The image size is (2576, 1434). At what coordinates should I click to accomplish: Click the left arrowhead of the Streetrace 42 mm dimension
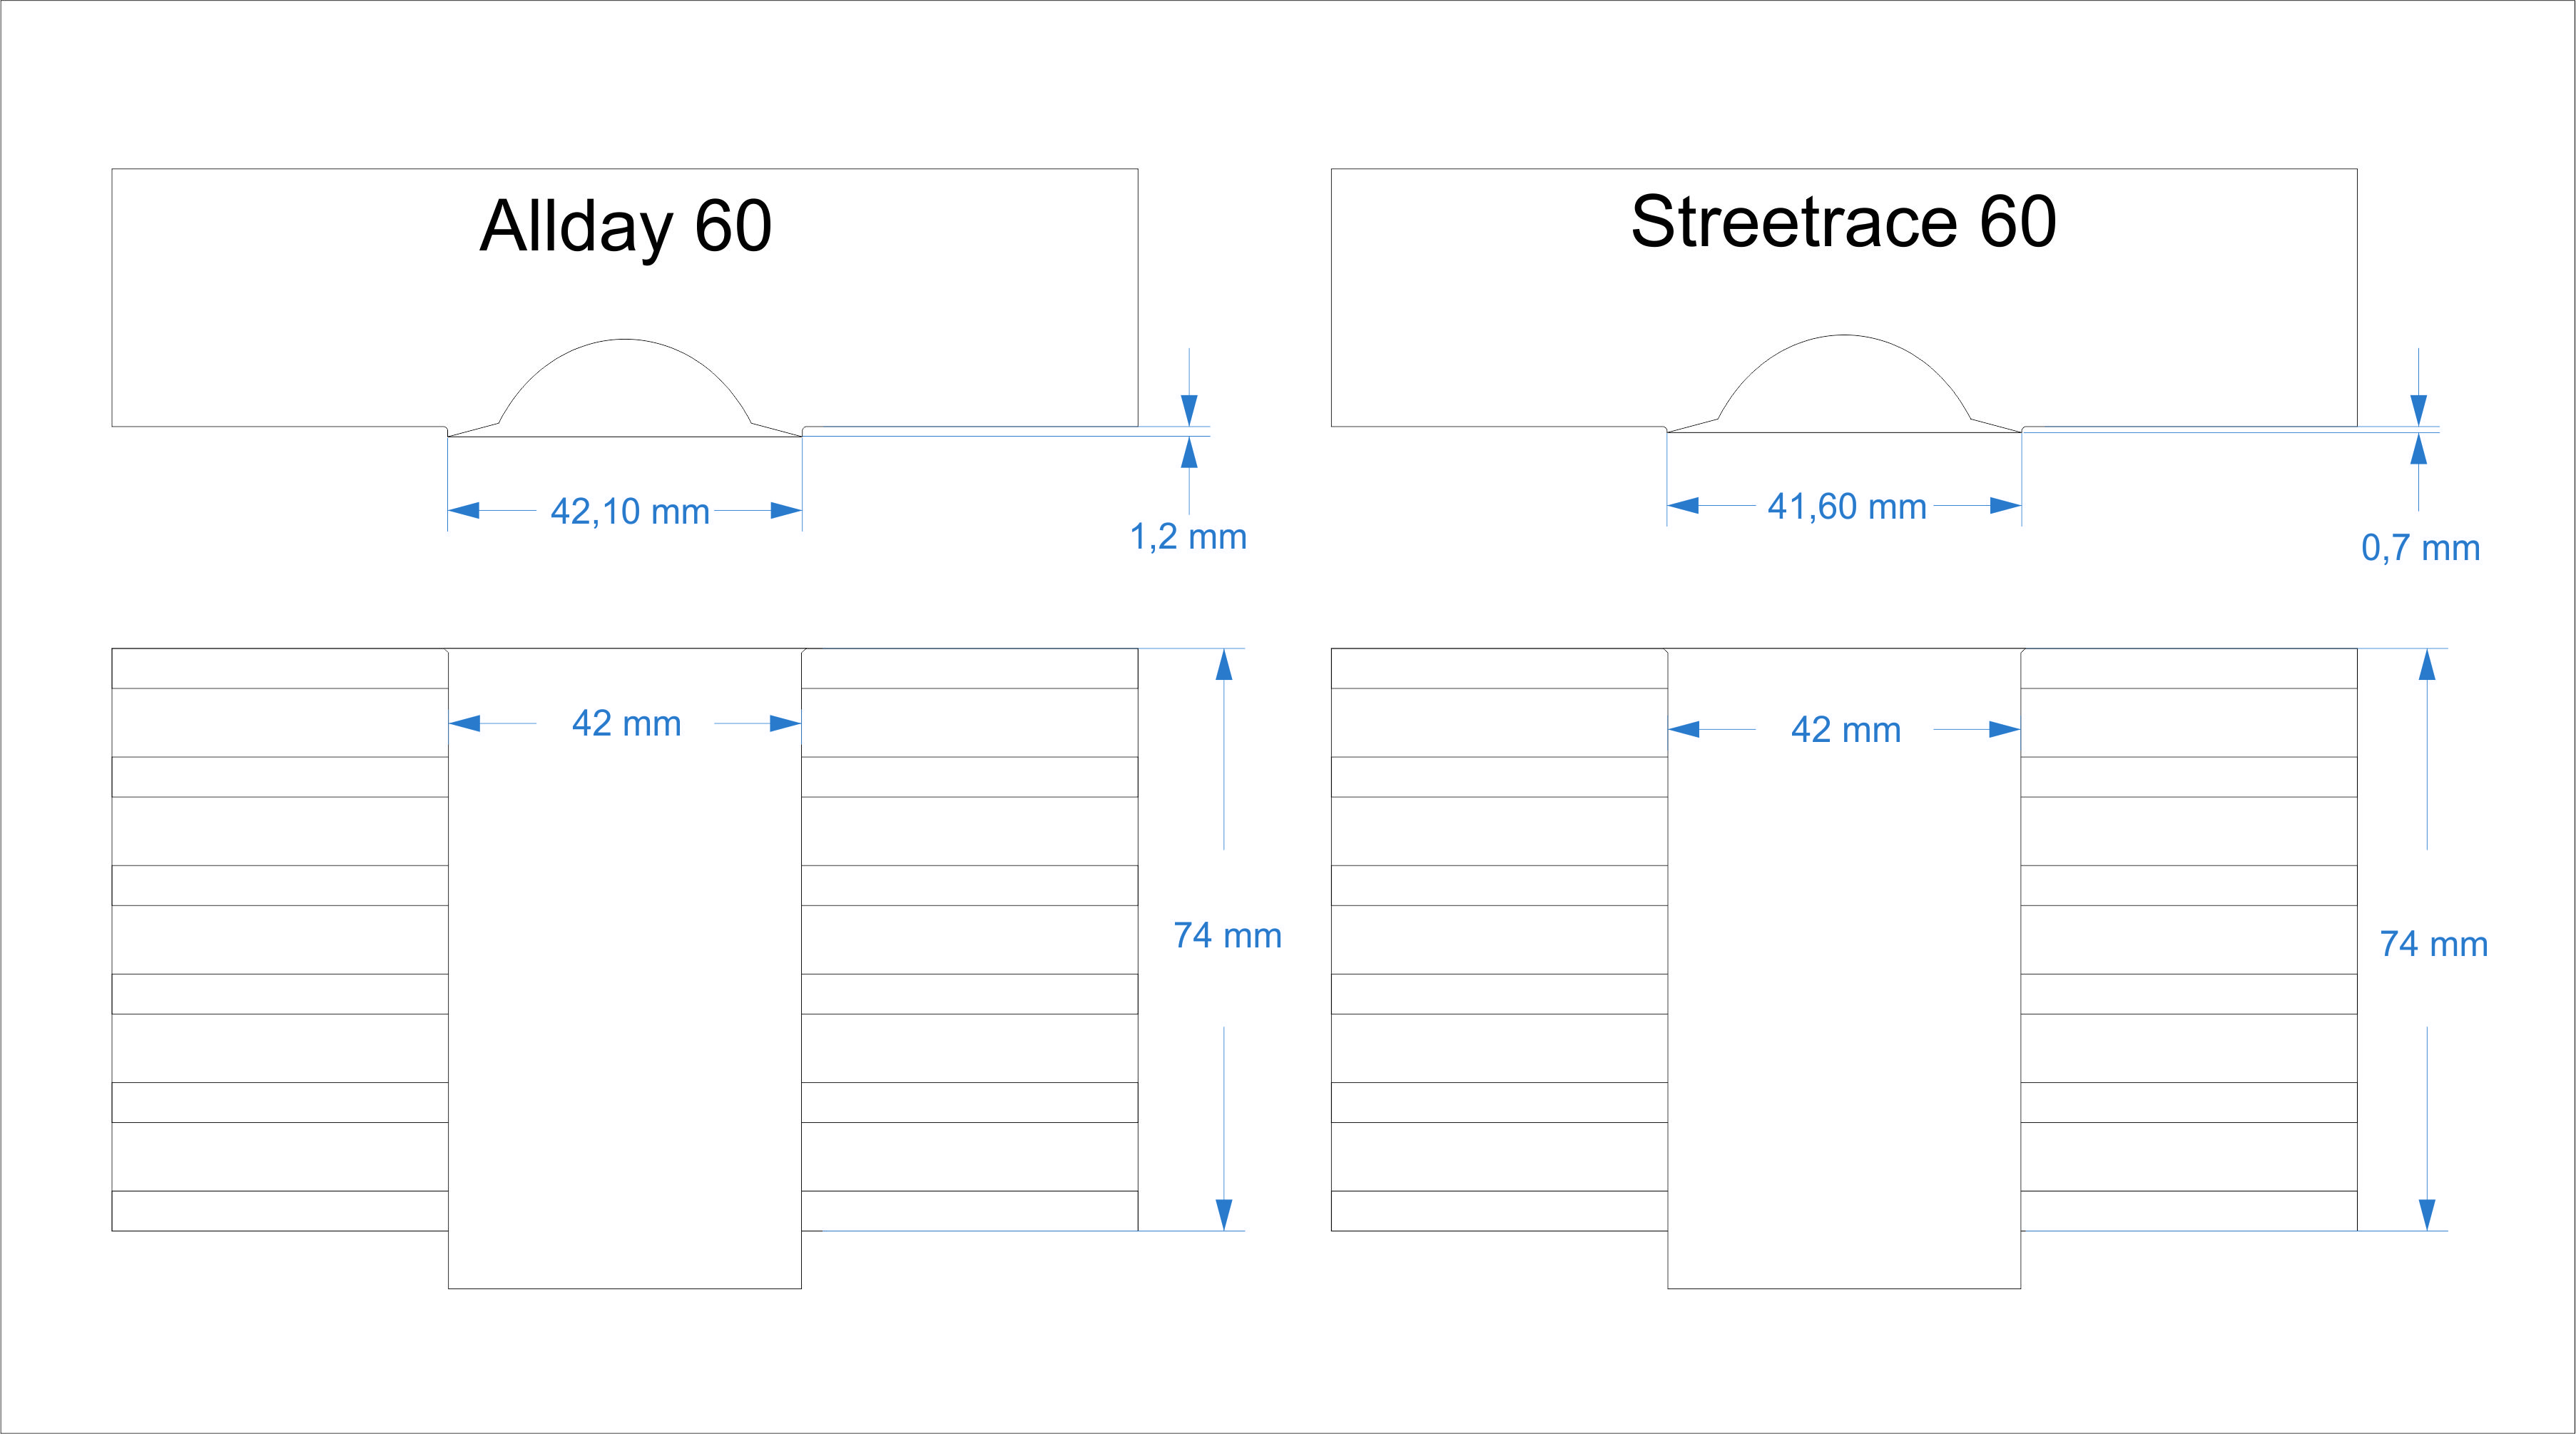[x=1685, y=730]
